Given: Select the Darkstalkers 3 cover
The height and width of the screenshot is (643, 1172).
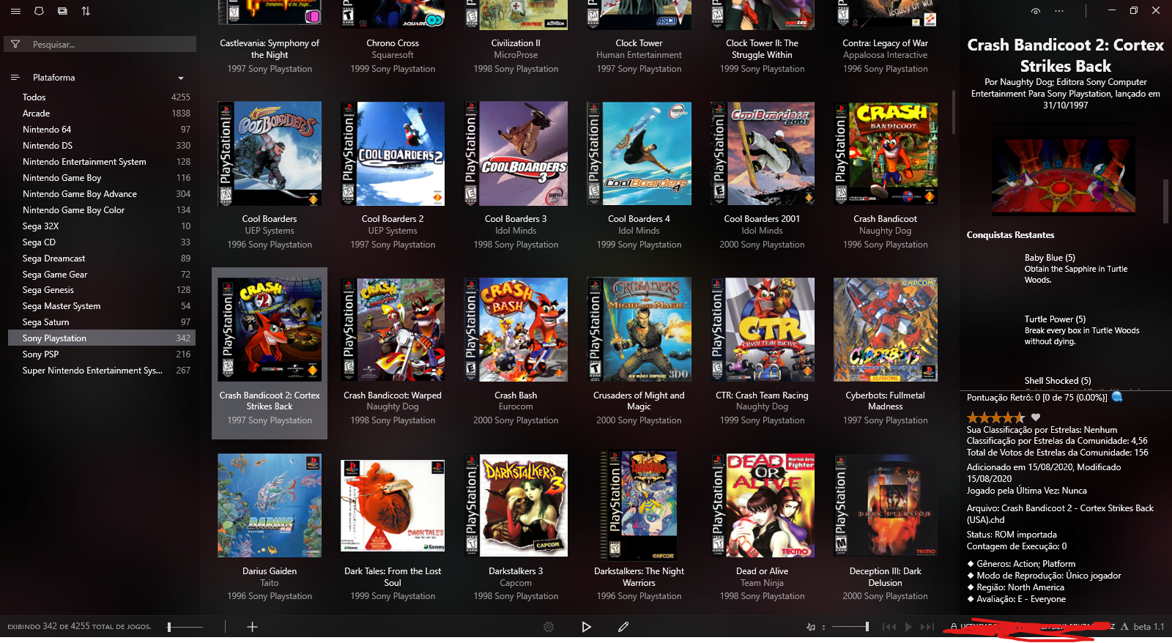Looking at the screenshot, I should click(x=516, y=505).
